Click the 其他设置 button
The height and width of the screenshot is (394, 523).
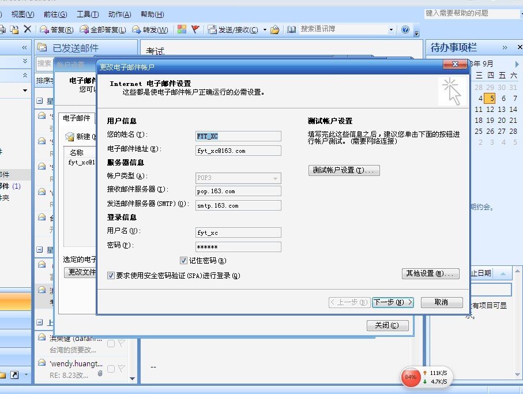(430, 273)
